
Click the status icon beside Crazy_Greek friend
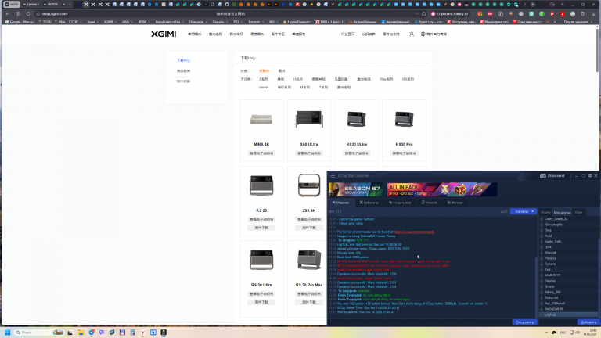[x=542, y=219]
